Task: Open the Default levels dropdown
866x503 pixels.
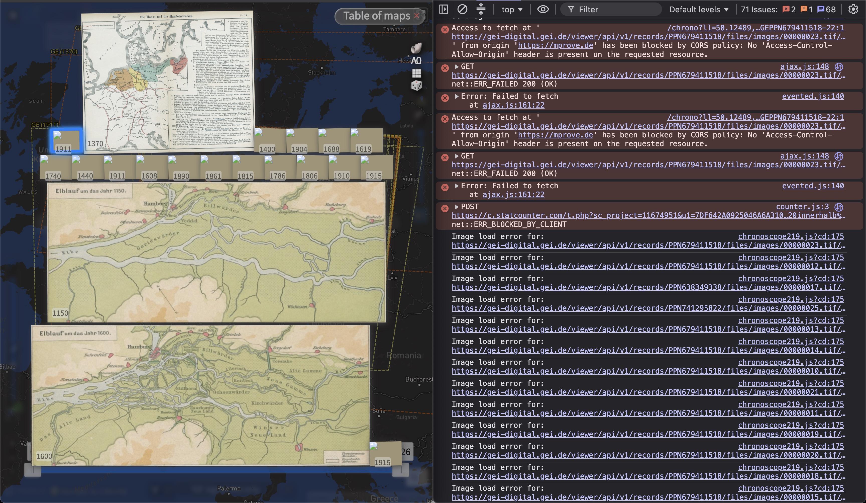Action: pos(699,9)
